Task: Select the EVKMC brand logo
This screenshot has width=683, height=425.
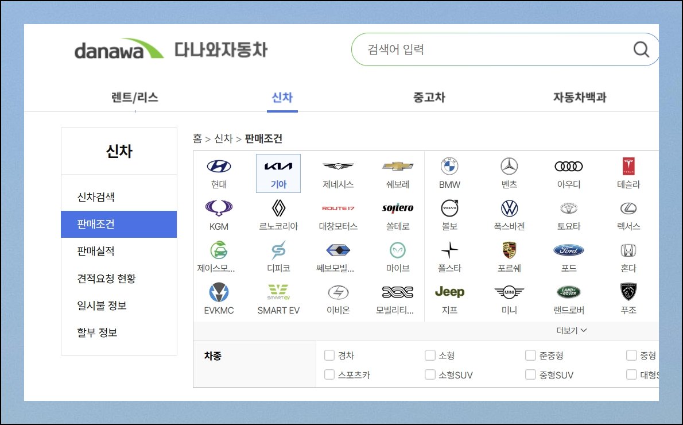Action: coord(219,292)
